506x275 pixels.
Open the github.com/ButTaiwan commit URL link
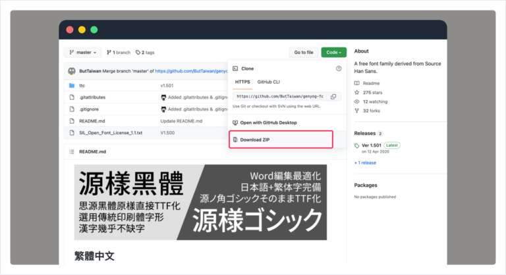191,71
